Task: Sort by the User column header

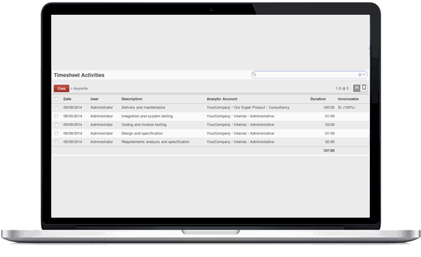Action: pos(95,99)
